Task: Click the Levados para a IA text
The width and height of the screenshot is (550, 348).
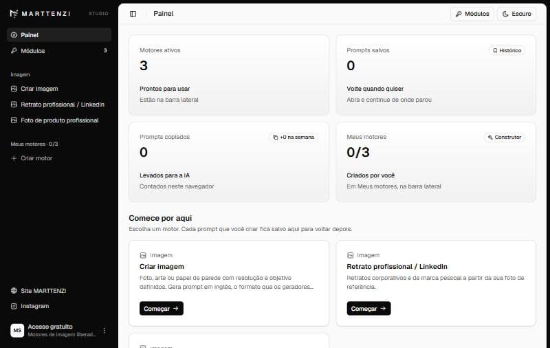Action: coord(164,175)
